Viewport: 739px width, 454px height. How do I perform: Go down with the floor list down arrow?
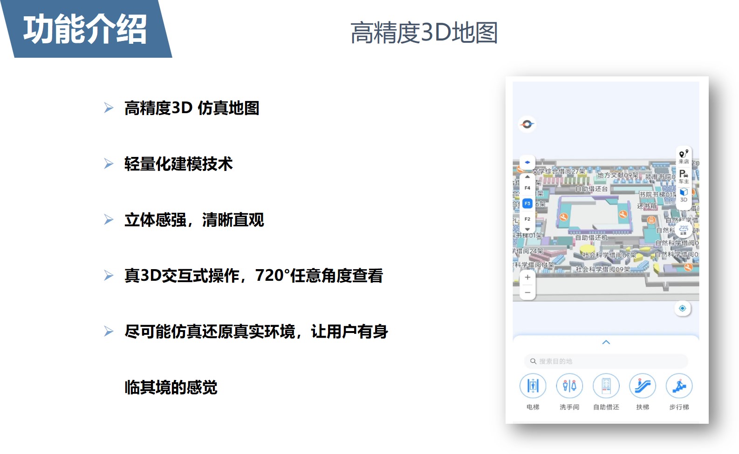527,229
